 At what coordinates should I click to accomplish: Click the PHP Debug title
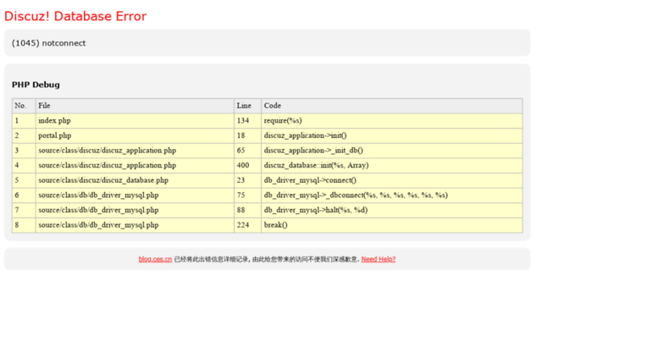pyautogui.click(x=36, y=85)
